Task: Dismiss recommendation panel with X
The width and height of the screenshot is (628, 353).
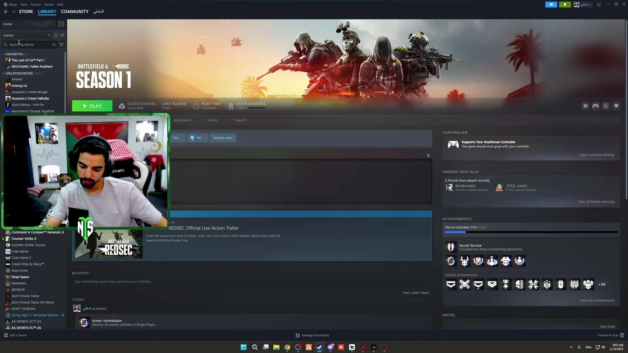Action: 428,155
